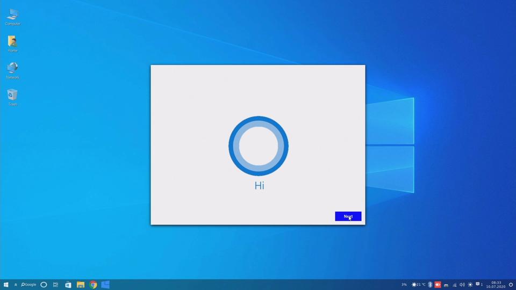516x290 pixels.
Task: Launch Google Chrome from the taskbar
Action: coord(93,285)
